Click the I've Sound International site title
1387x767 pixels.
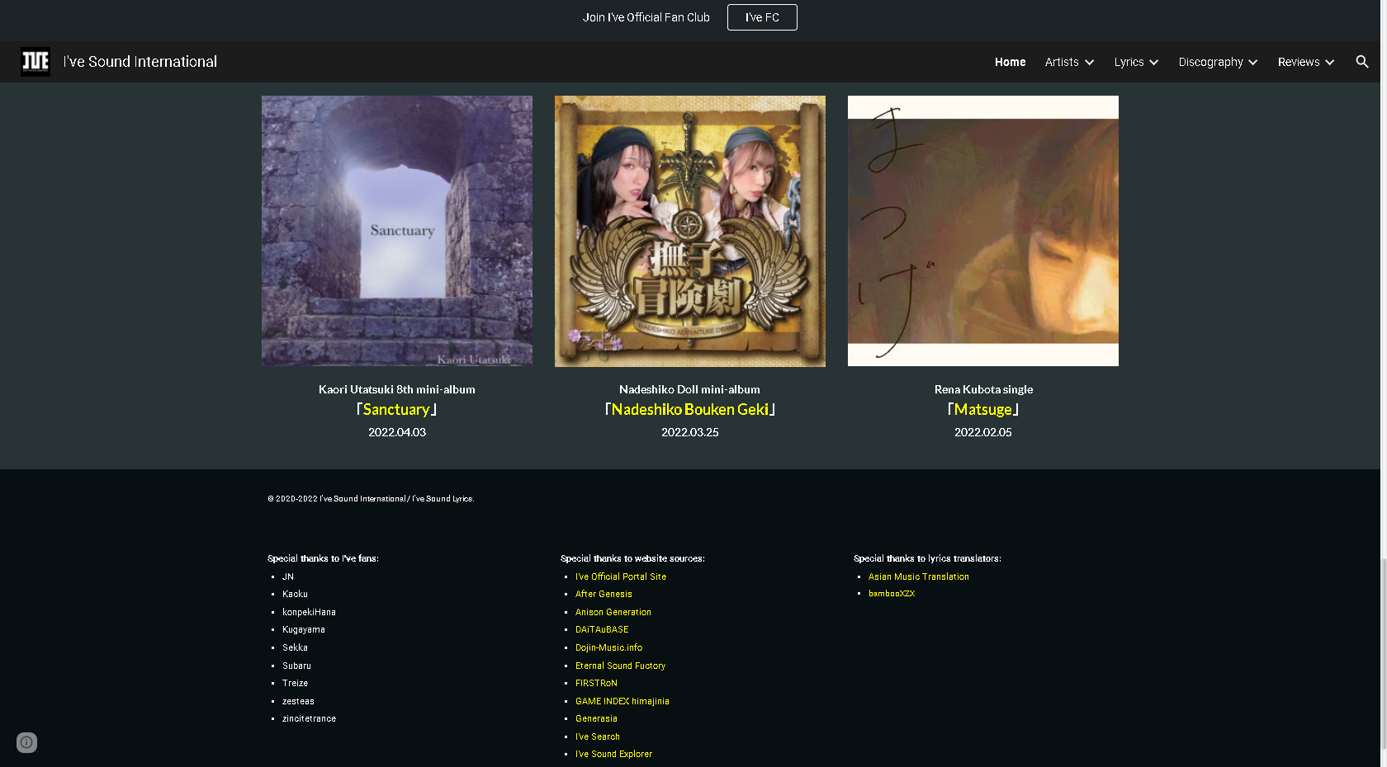(140, 62)
